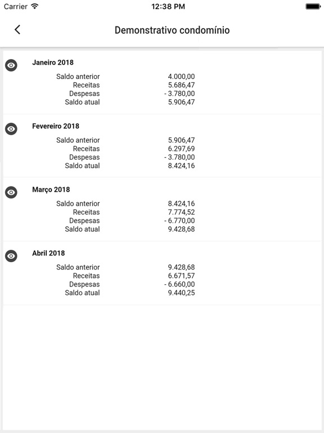324x433 pixels.
Task: Tap the Demonstrativo condomínio title
Action: (x=172, y=30)
